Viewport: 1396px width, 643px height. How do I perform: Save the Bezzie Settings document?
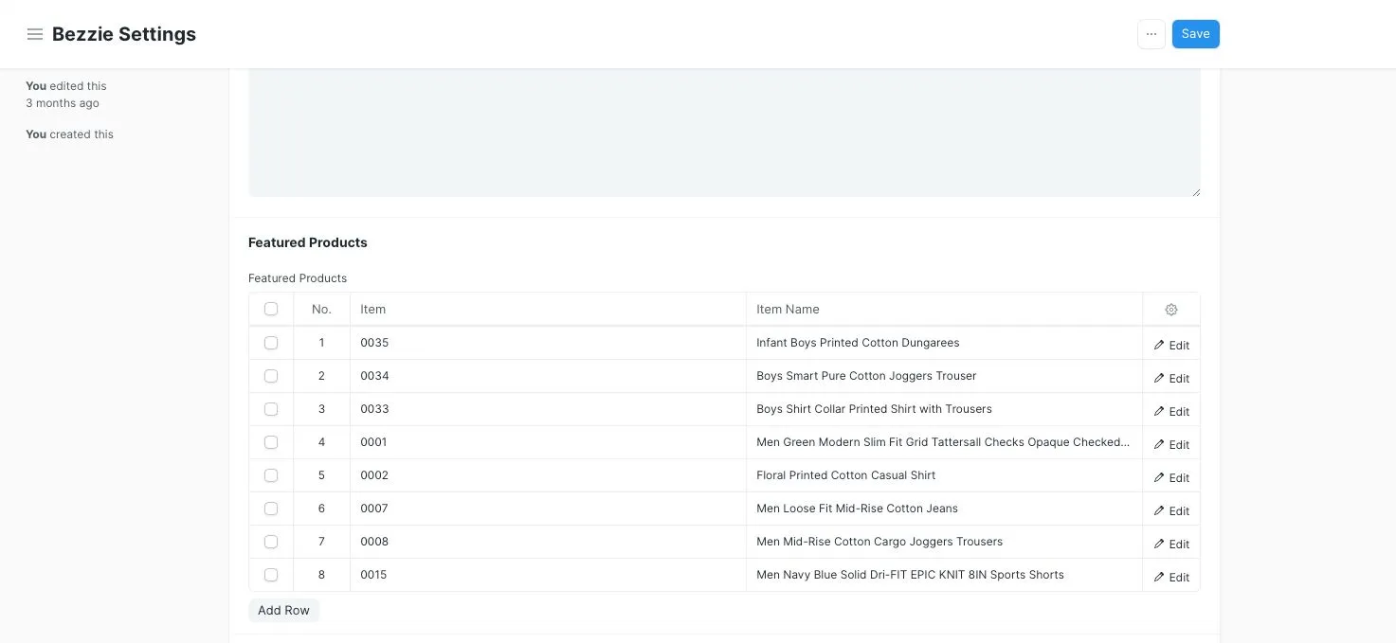(x=1195, y=34)
